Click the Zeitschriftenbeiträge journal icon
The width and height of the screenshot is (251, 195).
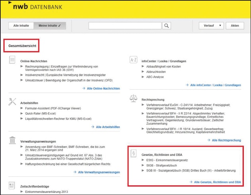(12, 185)
